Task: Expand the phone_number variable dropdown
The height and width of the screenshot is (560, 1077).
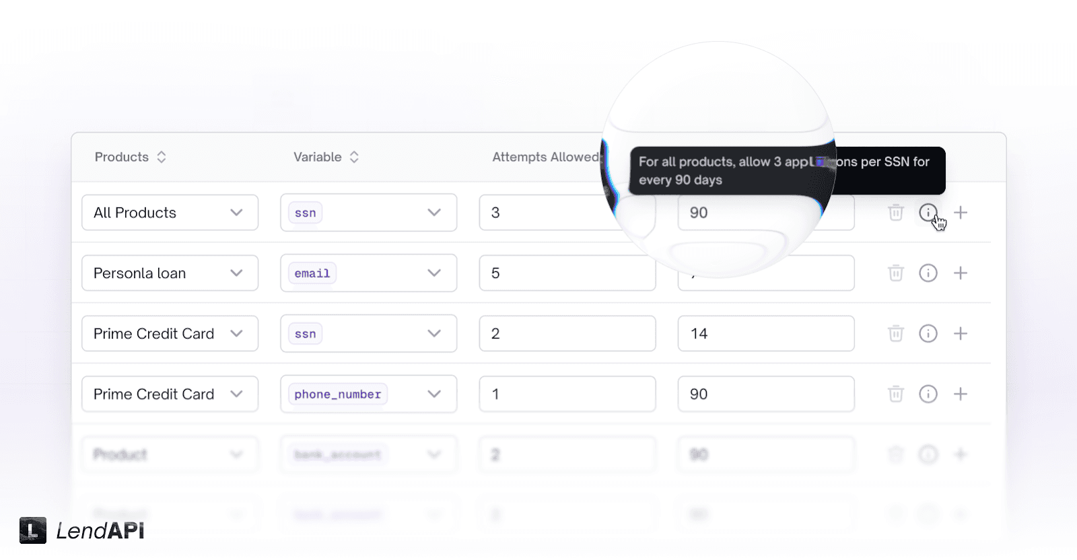Action: [434, 394]
